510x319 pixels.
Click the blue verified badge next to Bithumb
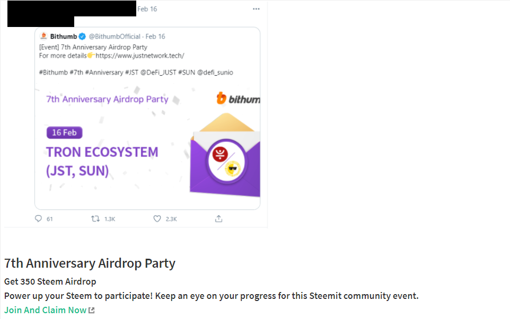[x=82, y=37]
